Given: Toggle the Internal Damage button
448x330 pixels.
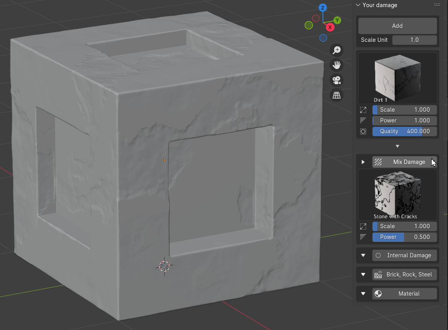Looking at the screenshot, I should click(x=404, y=255).
